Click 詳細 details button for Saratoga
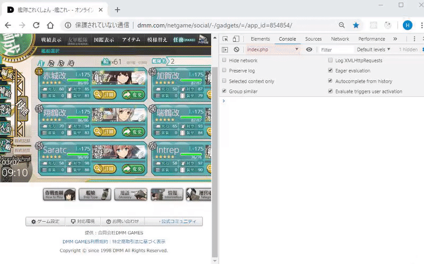Screen dimensions: 424x264 coord(105,169)
